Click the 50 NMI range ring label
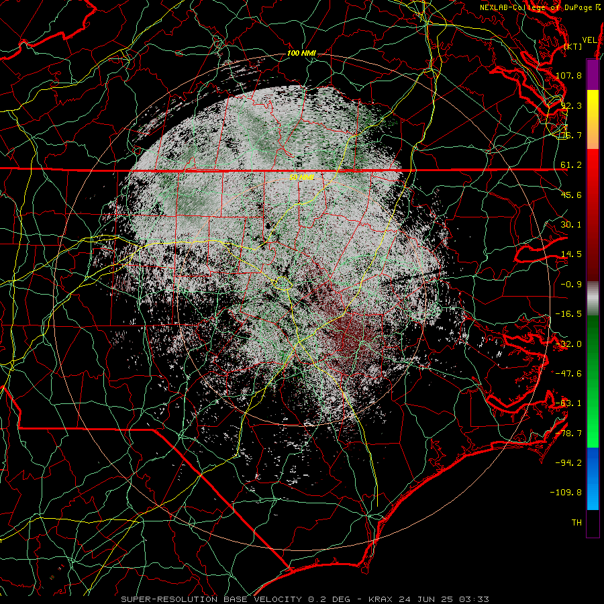Screen dimensions: 604x604 coord(301,177)
